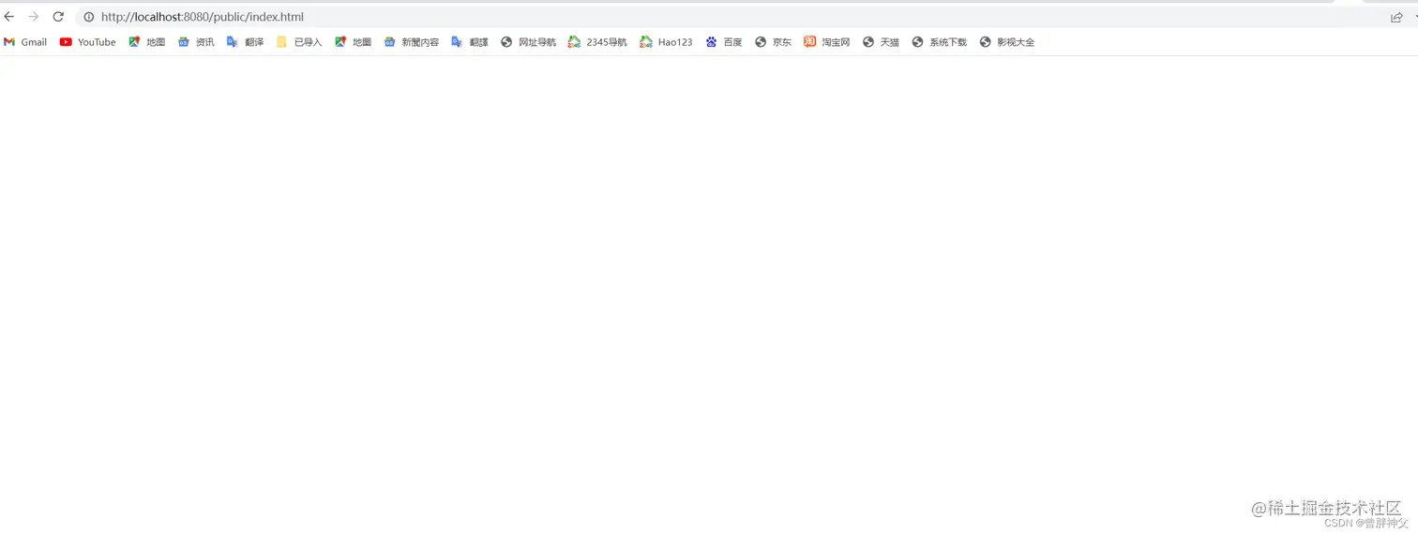Open the 天猫 bookmark
This screenshot has height=534, width=1418.
click(x=881, y=42)
